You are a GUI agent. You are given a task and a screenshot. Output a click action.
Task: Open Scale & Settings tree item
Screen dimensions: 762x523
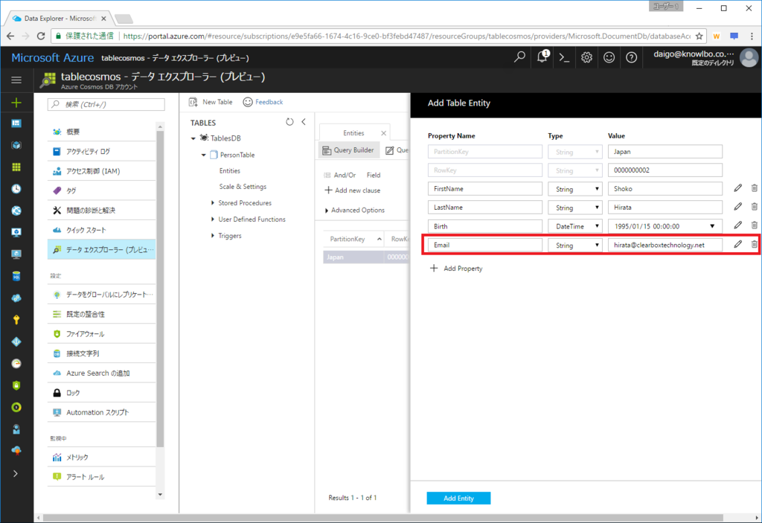pyautogui.click(x=243, y=187)
